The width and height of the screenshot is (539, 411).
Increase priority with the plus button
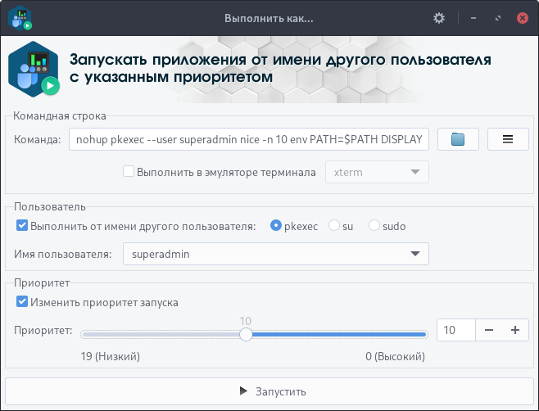pos(515,330)
